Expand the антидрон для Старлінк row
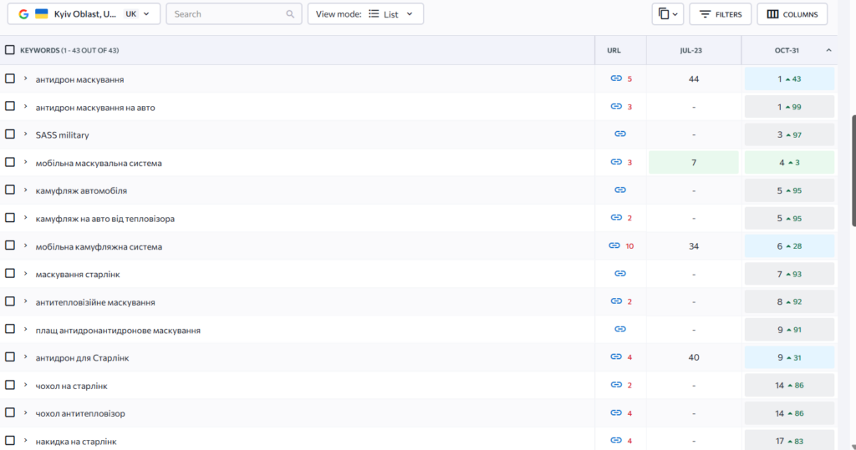The image size is (856, 450). pos(25,356)
